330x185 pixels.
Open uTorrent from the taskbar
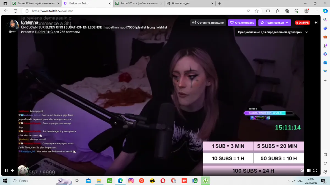205,181
